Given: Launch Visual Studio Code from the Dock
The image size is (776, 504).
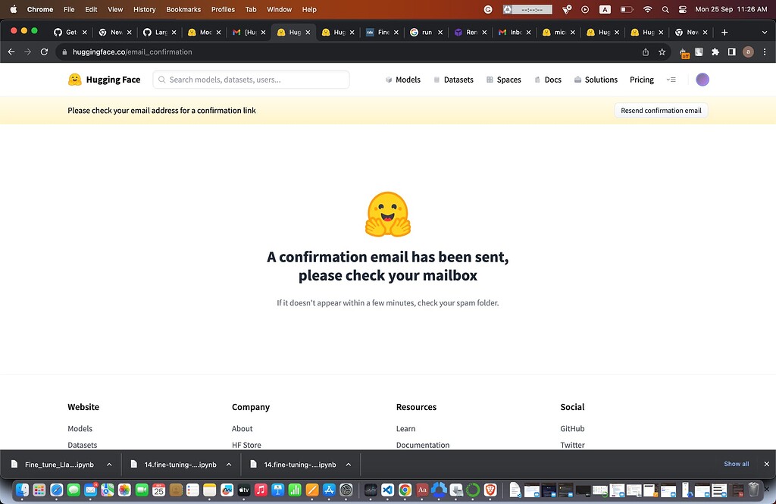Looking at the screenshot, I should [x=387, y=490].
